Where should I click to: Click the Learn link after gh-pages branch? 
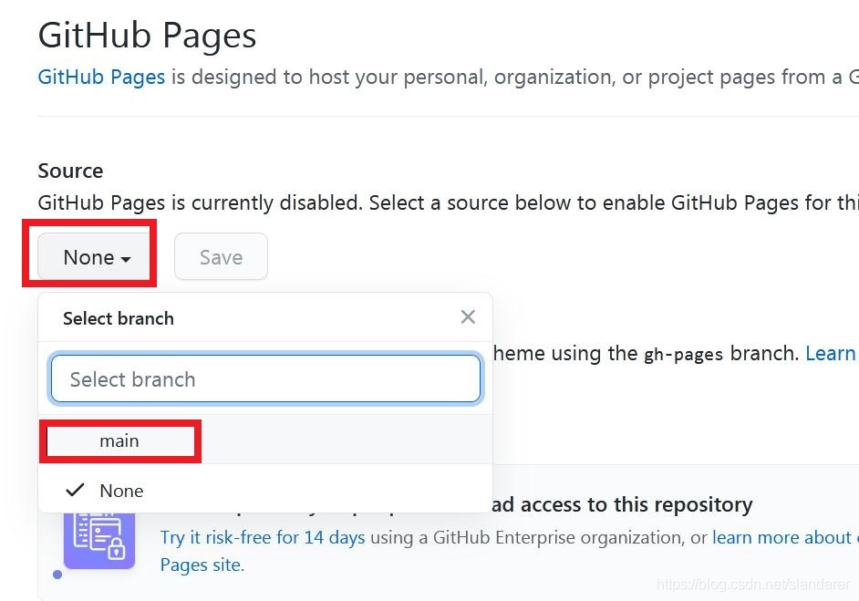coord(830,353)
